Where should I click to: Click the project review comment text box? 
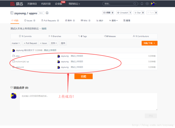pos(88,101)
